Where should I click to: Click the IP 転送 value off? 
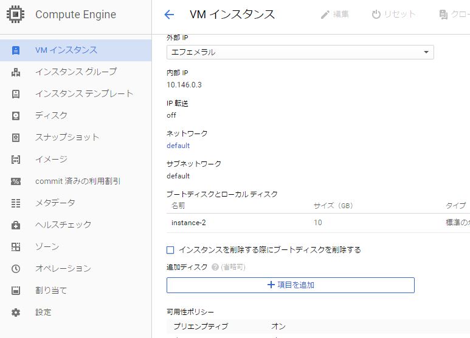point(171,115)
